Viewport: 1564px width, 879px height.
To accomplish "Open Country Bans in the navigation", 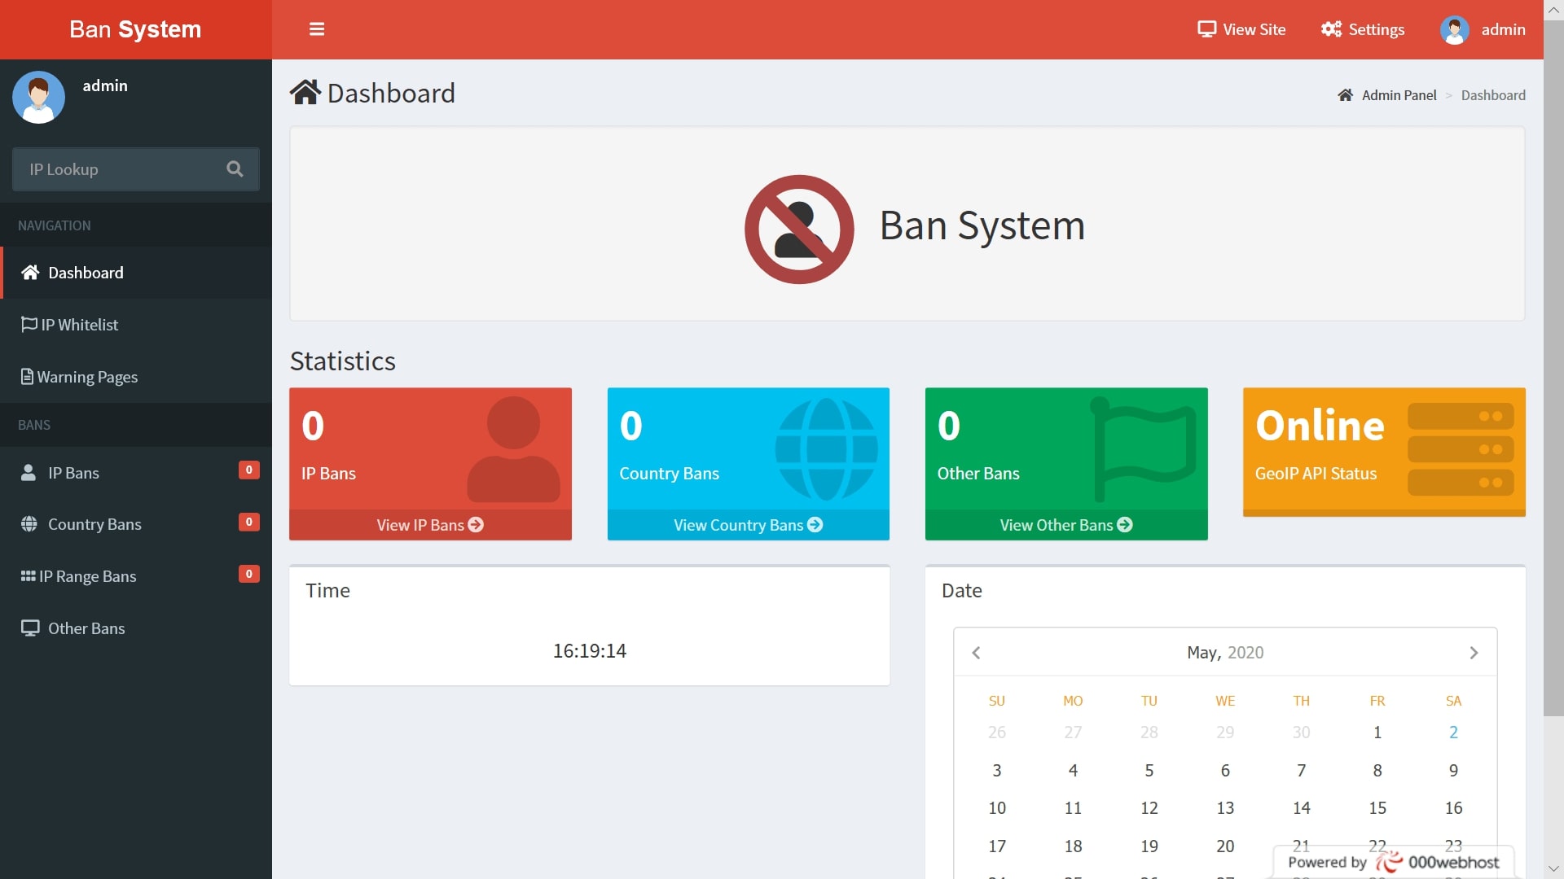I will point(94,524).
